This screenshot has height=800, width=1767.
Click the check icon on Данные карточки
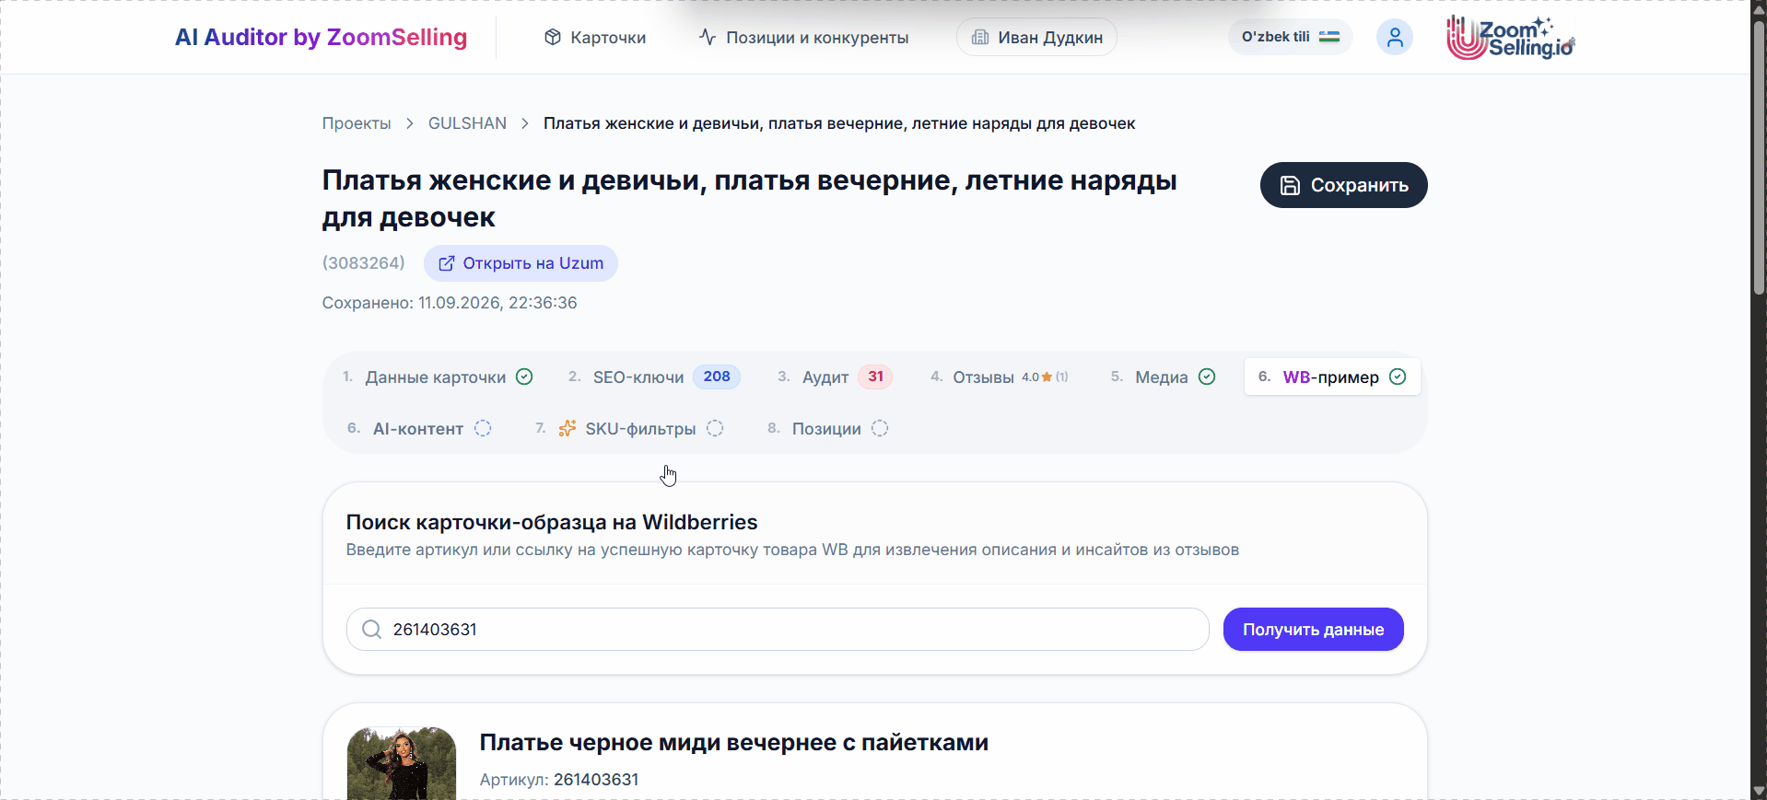click(x=524, y=377)
